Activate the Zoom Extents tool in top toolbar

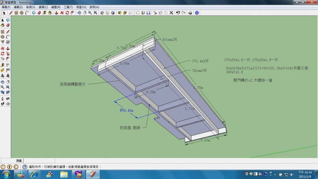point(95,13)
